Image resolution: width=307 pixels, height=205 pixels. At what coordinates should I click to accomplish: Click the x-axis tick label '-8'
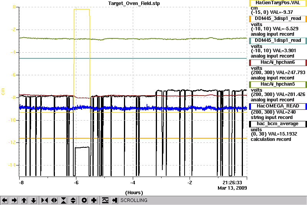(21, 183)
